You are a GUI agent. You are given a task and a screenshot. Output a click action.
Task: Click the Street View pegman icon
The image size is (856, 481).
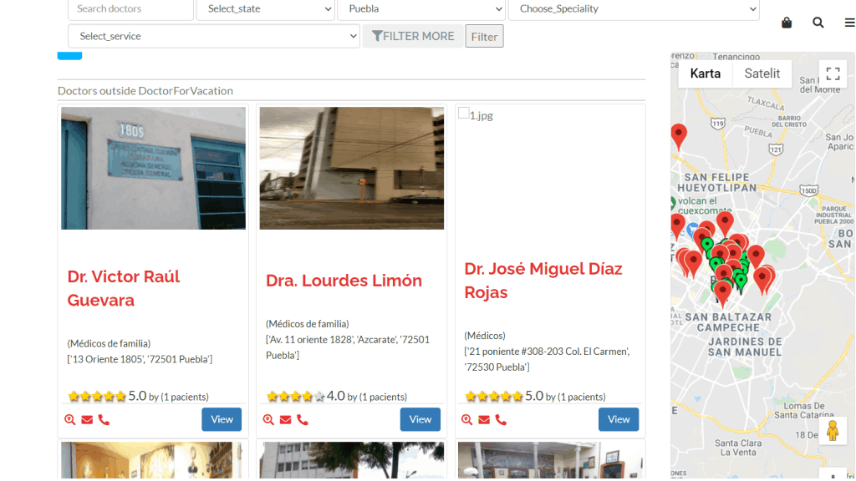tap(832, 431)
